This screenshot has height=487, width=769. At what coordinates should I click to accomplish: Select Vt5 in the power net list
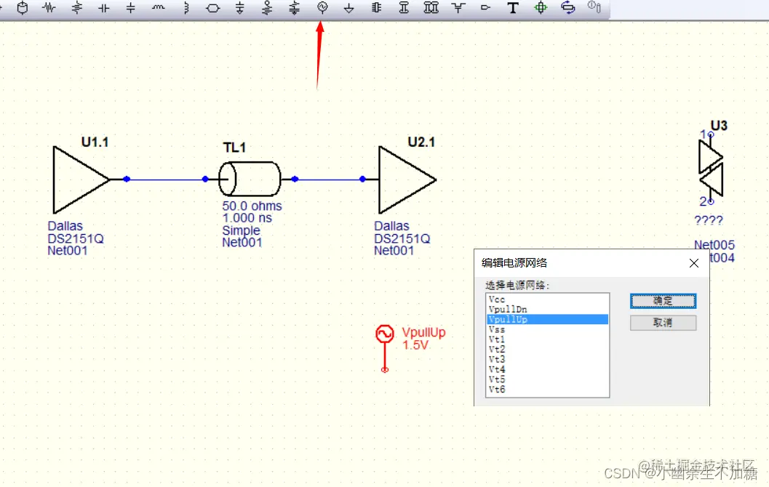click(547, 379)
